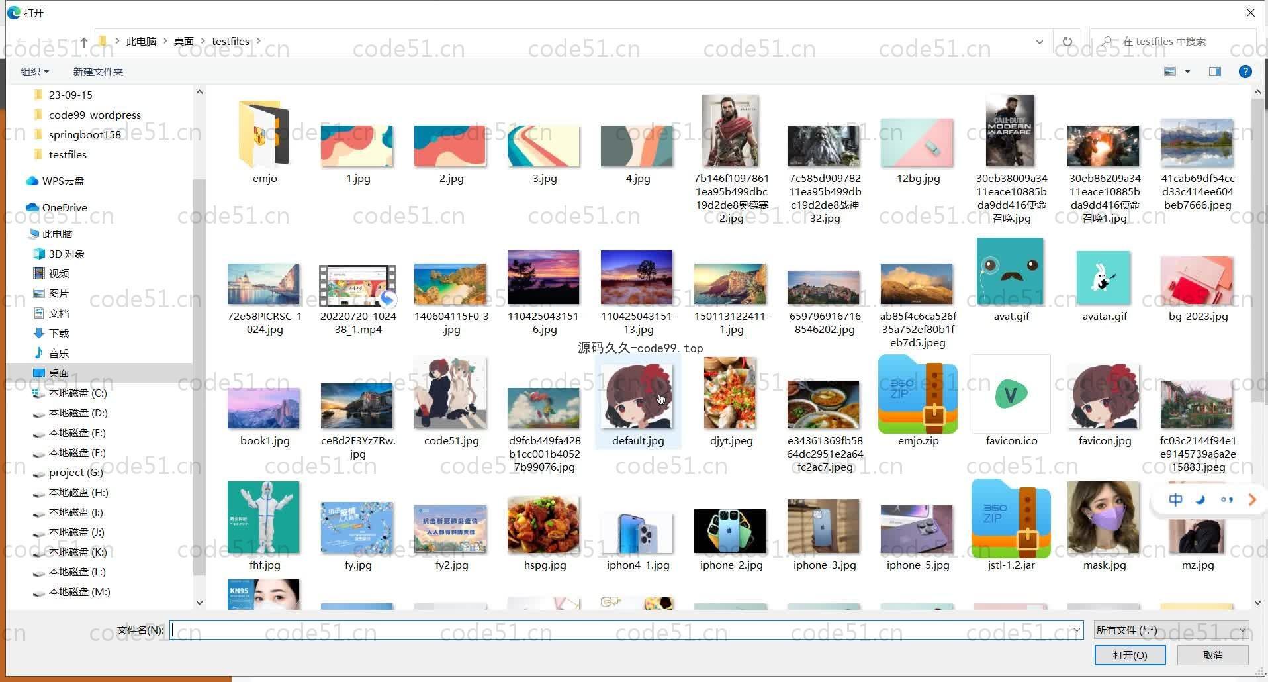Screen dimensions: 1268x682
Task: Open the 23-09-15 folder in the sidebar
Action: click(70, 95)
